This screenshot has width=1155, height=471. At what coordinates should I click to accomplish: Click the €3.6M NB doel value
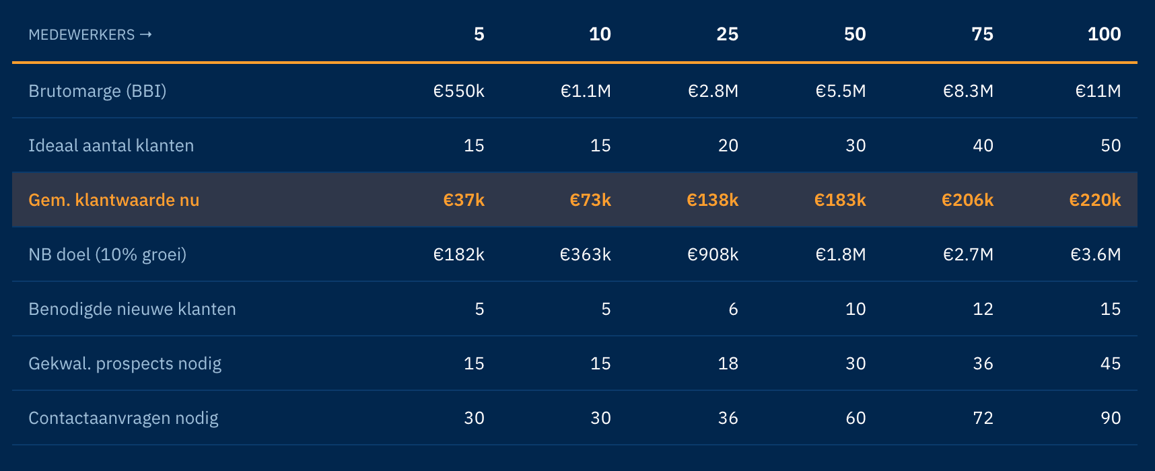tap(1095, 254)
